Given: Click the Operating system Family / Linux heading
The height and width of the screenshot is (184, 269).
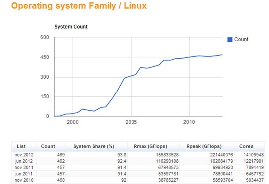Looking at the screenshot, I should pyautogui.click(x=79, y=6).
